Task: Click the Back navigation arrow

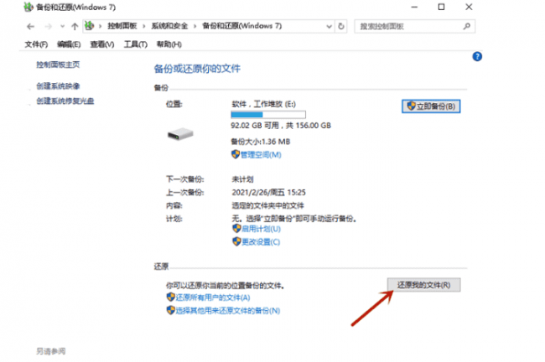Action: tap(30, 27)
